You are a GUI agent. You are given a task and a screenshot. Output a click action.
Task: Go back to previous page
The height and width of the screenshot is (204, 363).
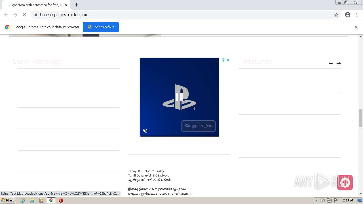pos(6,15)
